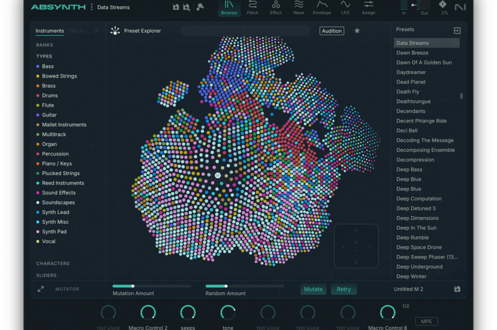The height and width of the screenshot is (330, 497).
Task: Switch to the Wave editor
Action: [x=299, y=8]
